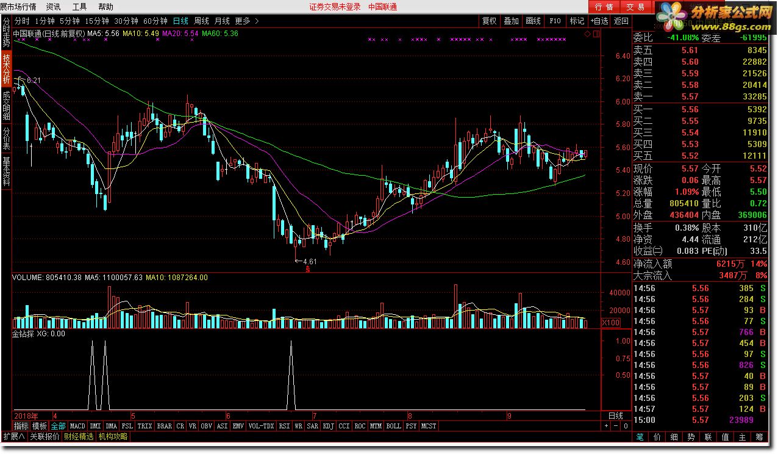Select the 全部 indicator tab
The width and height of the screenshot is (778, 454).
coord(58,426)
